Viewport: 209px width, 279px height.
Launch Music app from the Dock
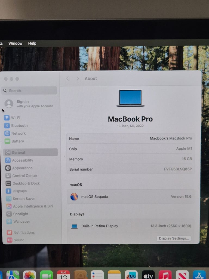(x=165, y=275)
